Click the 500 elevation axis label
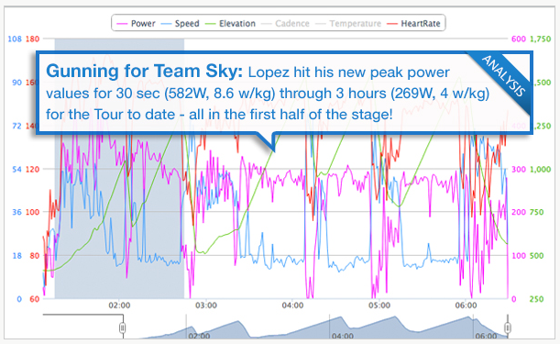Image resolution: width=560 pixels, height=344 pixels. tap(537, 256)
